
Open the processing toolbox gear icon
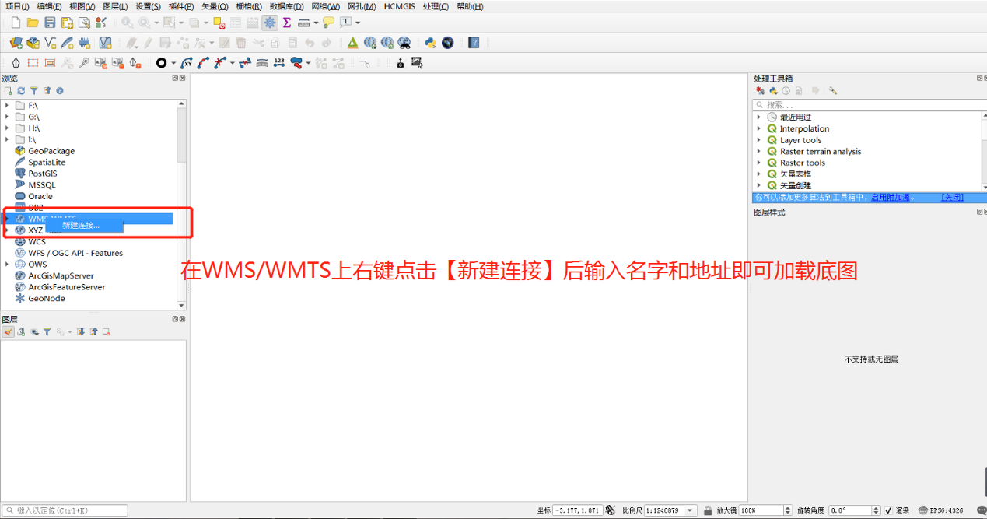pos(269,23)
